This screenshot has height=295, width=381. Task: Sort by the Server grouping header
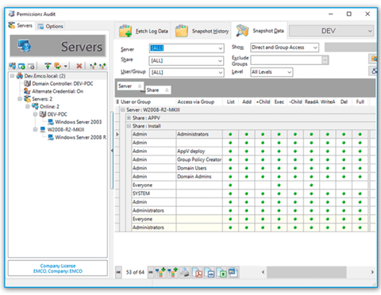(x=130, y=86)
